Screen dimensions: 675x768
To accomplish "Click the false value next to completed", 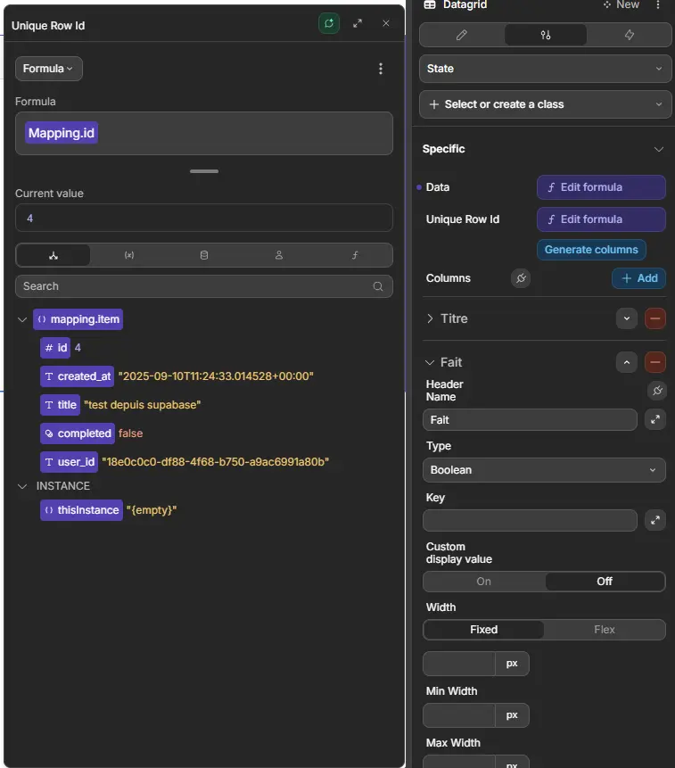I will [x=131, y=434].
